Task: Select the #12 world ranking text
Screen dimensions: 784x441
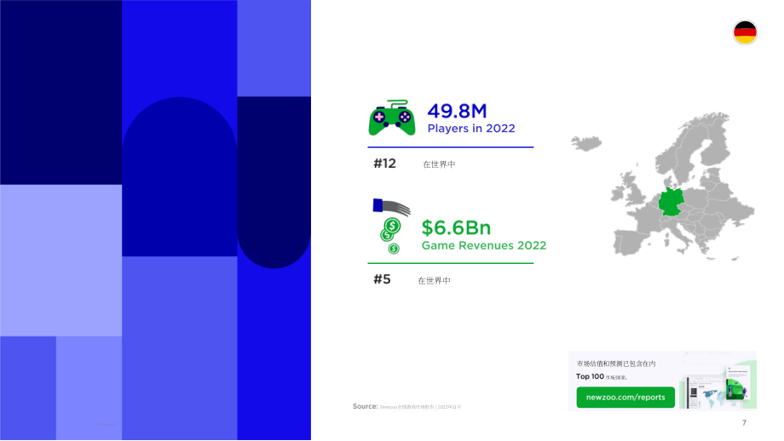Action: click(384, 163)
